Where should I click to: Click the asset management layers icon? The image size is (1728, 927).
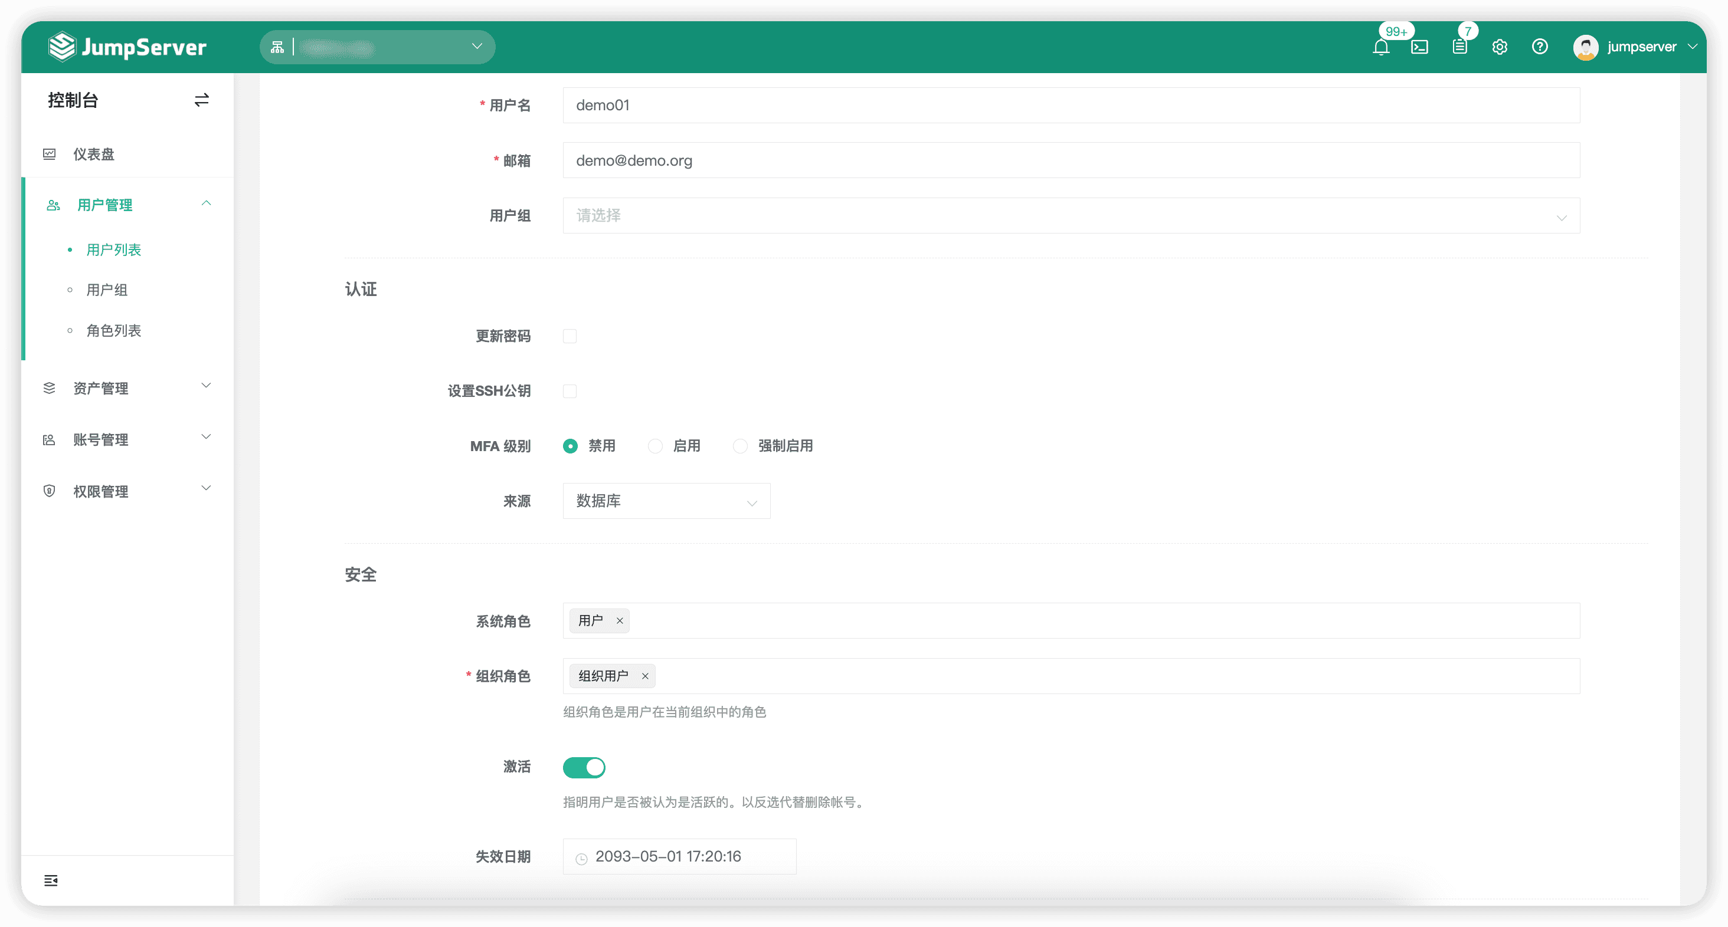click(49, 388)
